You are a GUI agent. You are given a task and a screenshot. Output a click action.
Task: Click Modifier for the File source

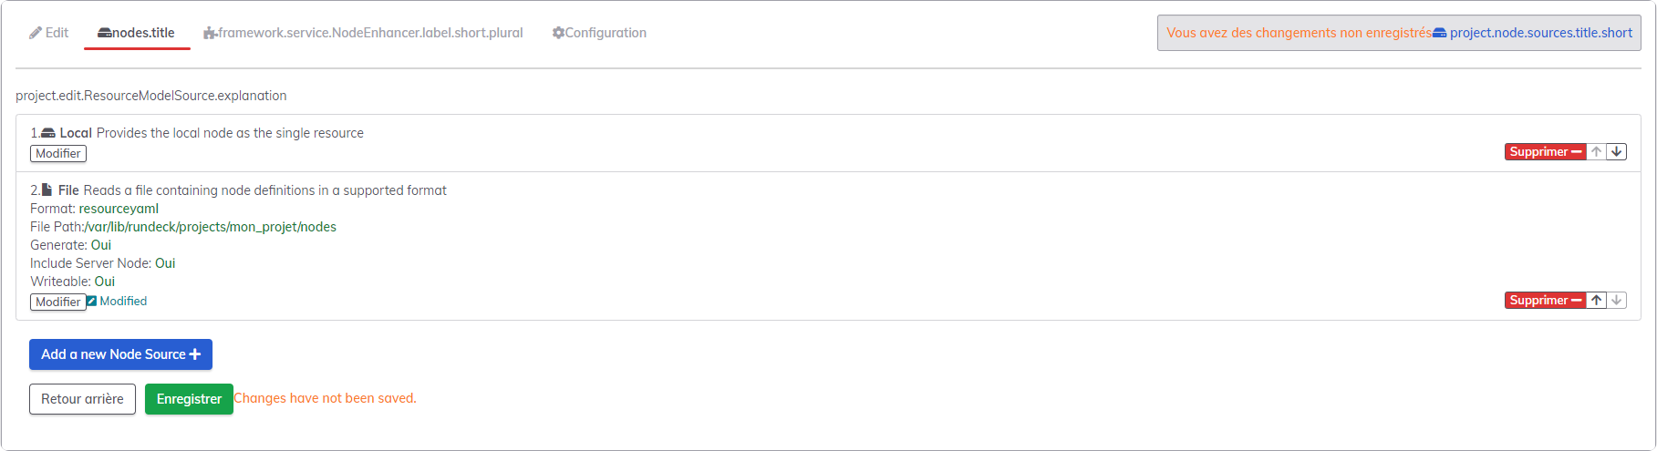[x=58, y=302]
